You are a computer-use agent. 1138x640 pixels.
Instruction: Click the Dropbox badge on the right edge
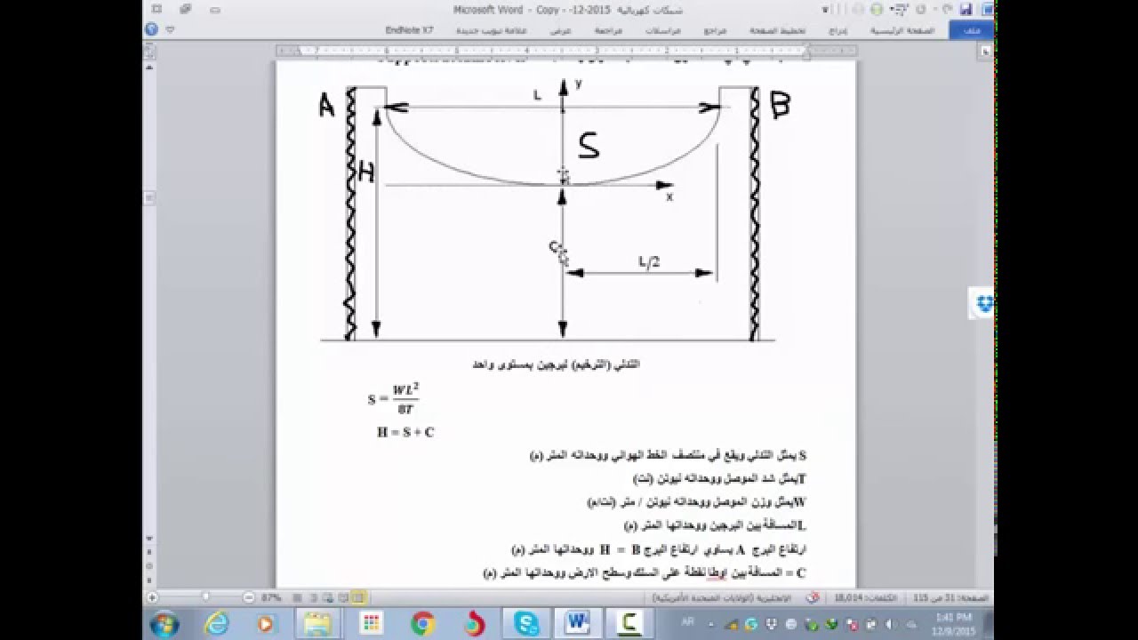[982, 303]
